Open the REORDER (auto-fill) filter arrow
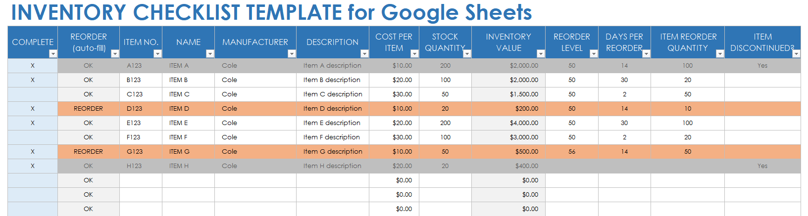808x216 pixels. coord(115,54)
